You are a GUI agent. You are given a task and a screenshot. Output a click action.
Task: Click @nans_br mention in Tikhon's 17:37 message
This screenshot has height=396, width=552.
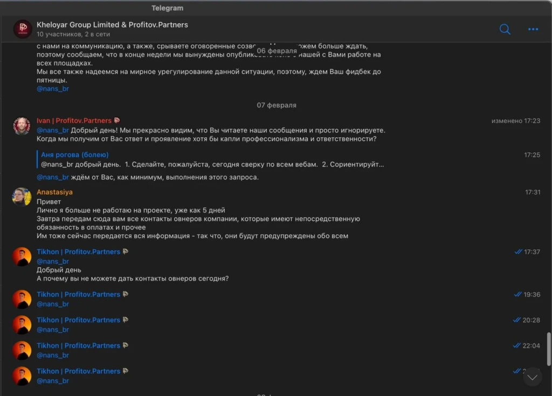click(x=53, y=261)
